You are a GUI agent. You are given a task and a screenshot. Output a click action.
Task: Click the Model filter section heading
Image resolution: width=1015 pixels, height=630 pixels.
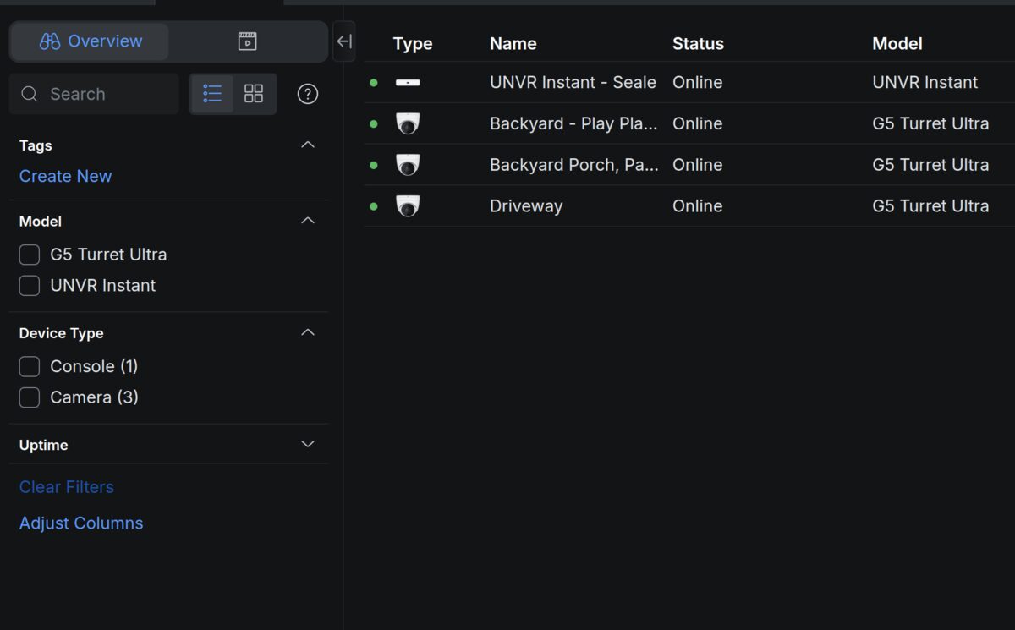[x=41, y=222]
